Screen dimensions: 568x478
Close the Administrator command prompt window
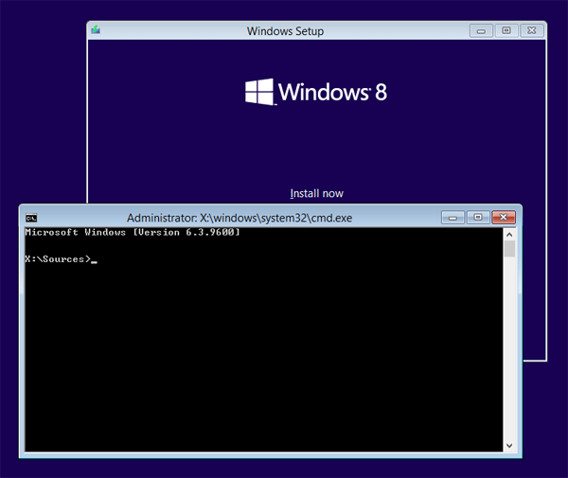tap(504, 217)
